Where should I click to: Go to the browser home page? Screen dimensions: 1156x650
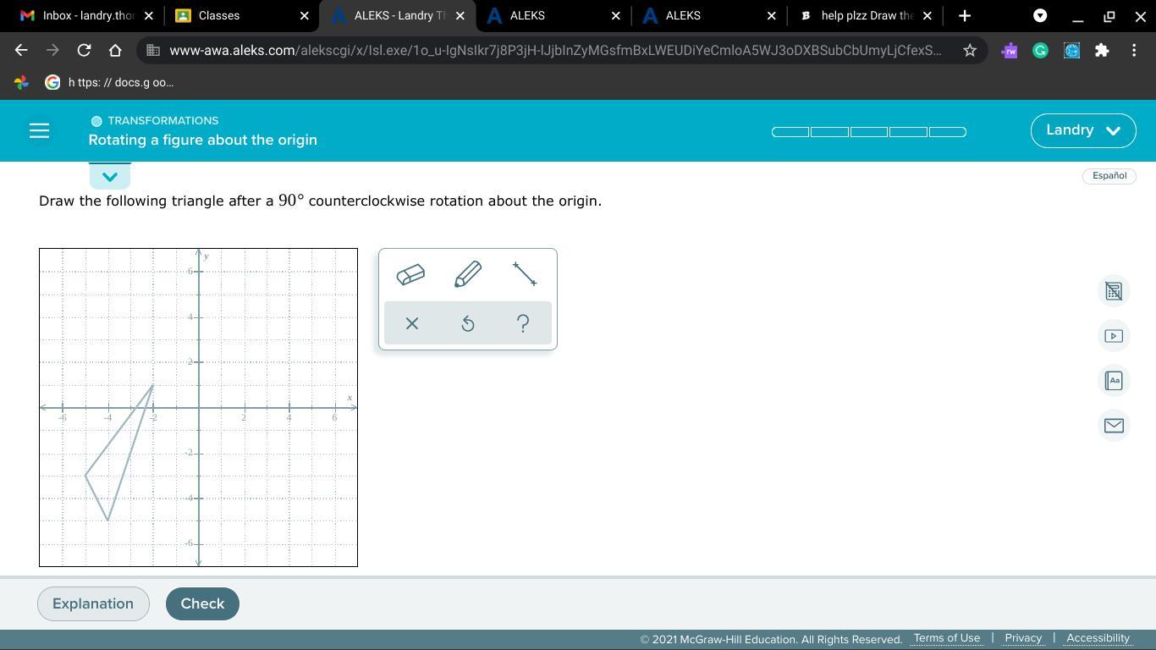point(115,51)
